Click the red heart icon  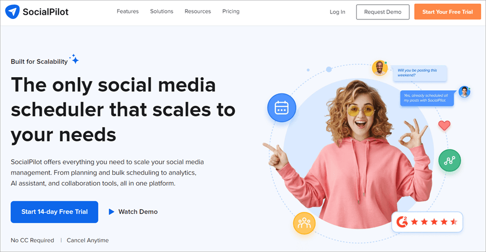pyautogui.click(x=444, y=125)
